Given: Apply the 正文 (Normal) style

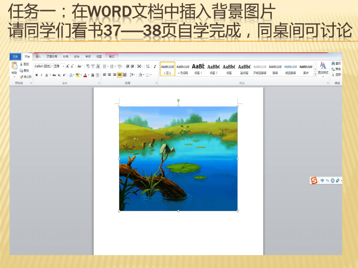Looking at the screenshot, I should (x=167, y=69).
